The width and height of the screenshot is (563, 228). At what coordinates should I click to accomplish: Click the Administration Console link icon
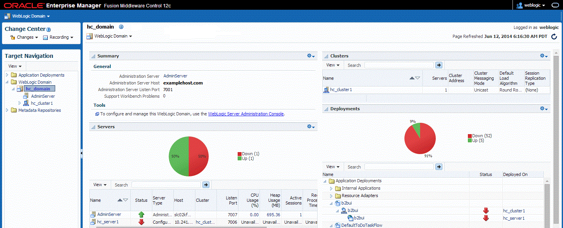[x=97, y=114]
